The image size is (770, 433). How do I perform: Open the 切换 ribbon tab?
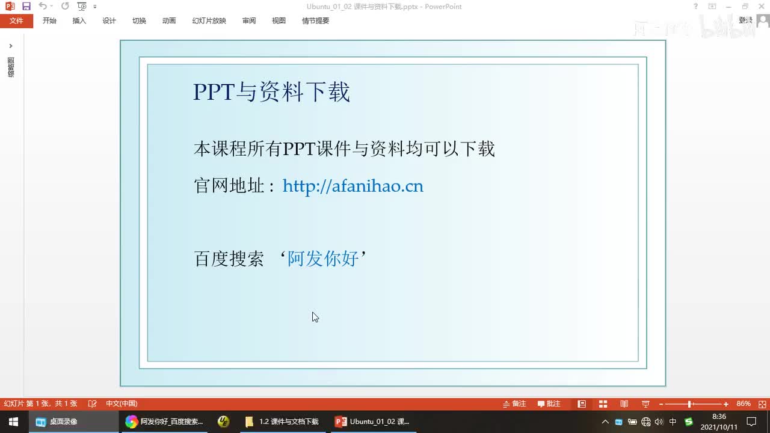point(139,20)
